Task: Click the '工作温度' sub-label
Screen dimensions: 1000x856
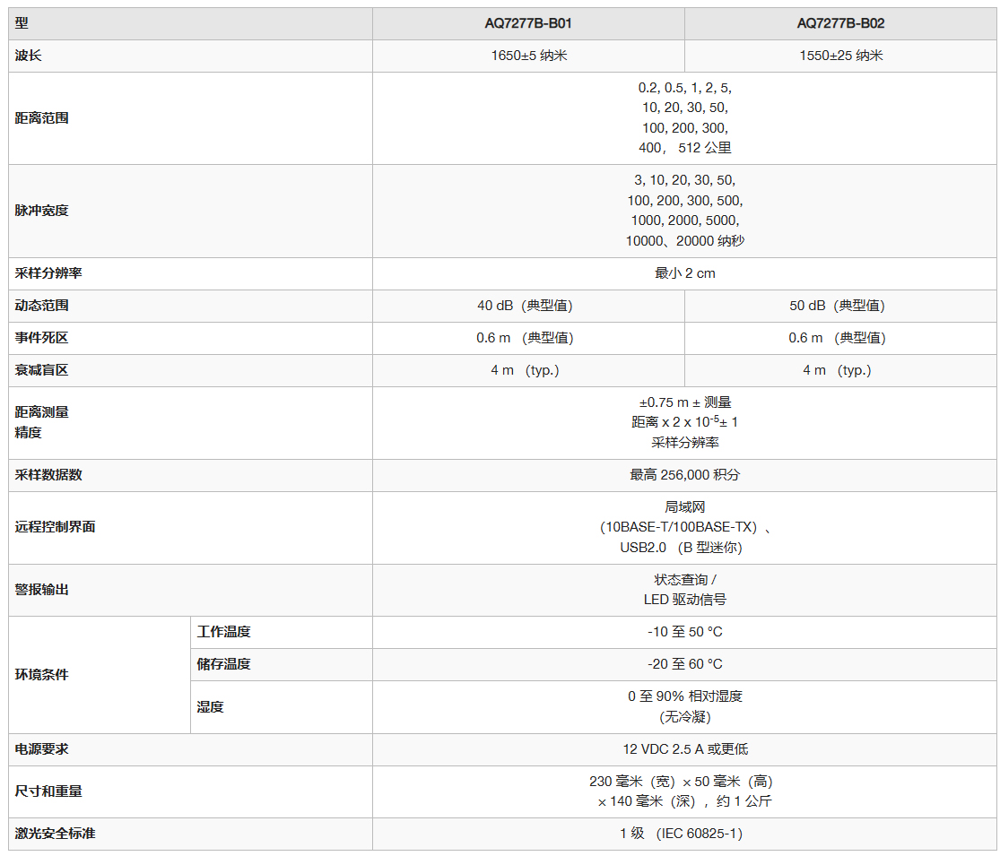Action: [224, 632]
